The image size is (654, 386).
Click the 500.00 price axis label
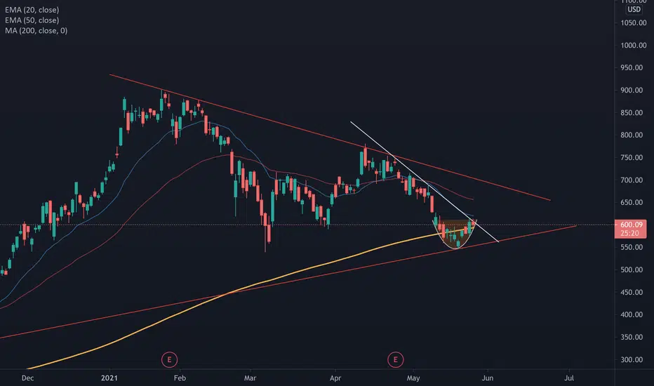tap(632, 269)
